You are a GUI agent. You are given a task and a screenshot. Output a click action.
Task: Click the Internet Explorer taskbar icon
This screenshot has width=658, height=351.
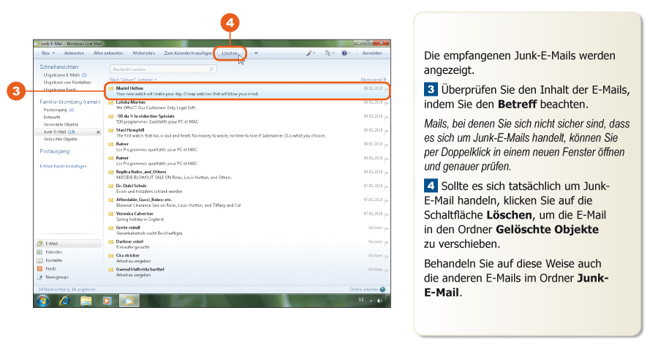tap(64, 300)
